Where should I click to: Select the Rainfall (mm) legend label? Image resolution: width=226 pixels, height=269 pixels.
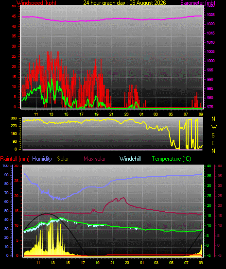15,159
